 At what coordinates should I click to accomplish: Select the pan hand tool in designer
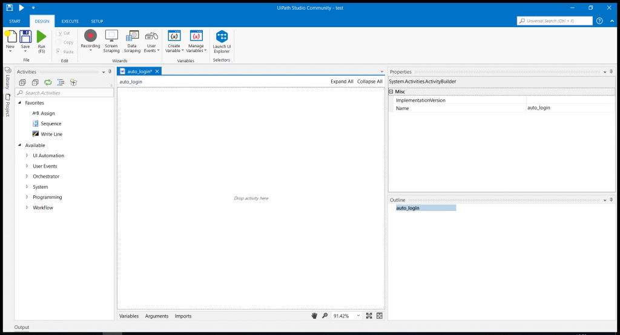pyautogui.click(x=314, y=316)
